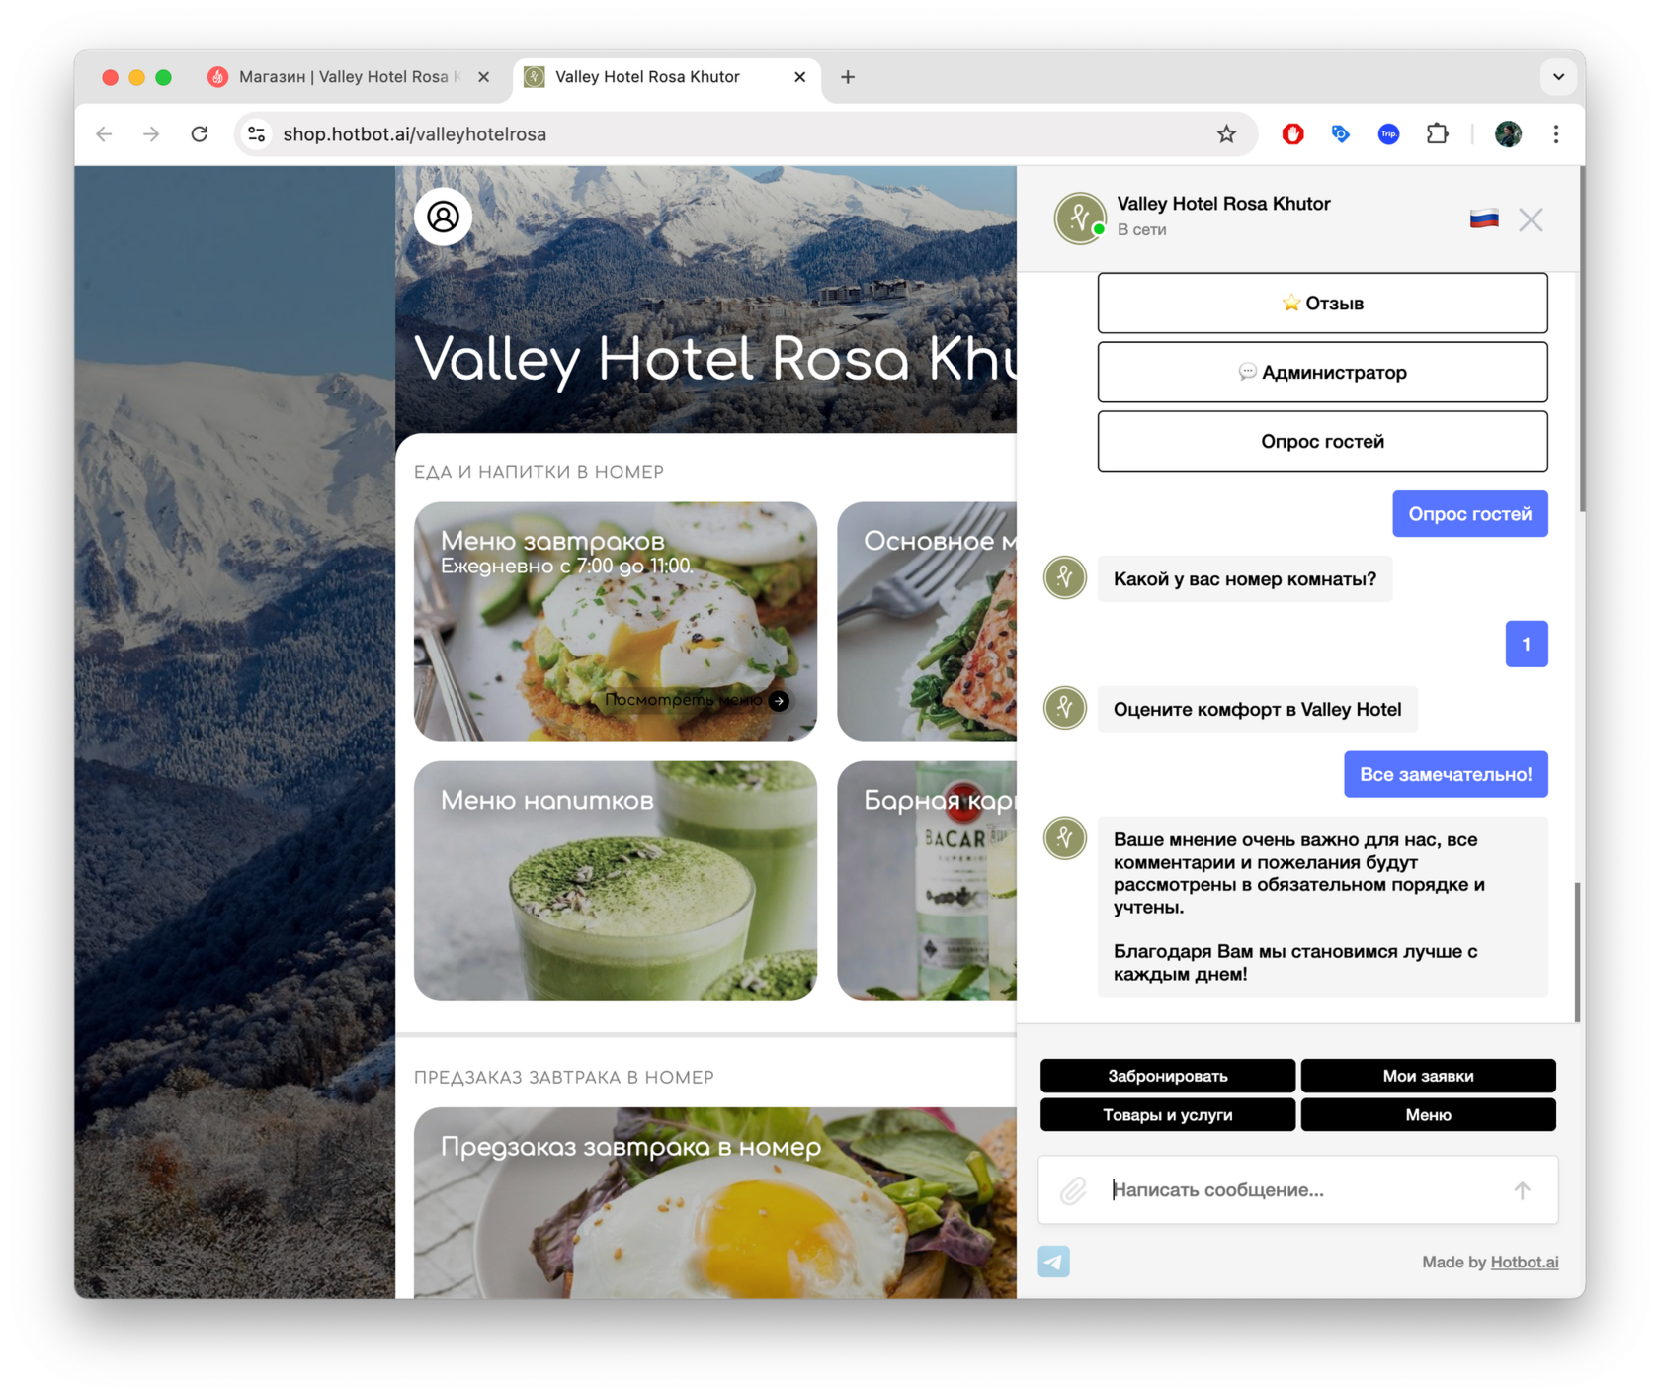The width and height of the screenshot is (1660, 1397).
Task: Open the user profile icon on the hotel banner
Action: 443,217
